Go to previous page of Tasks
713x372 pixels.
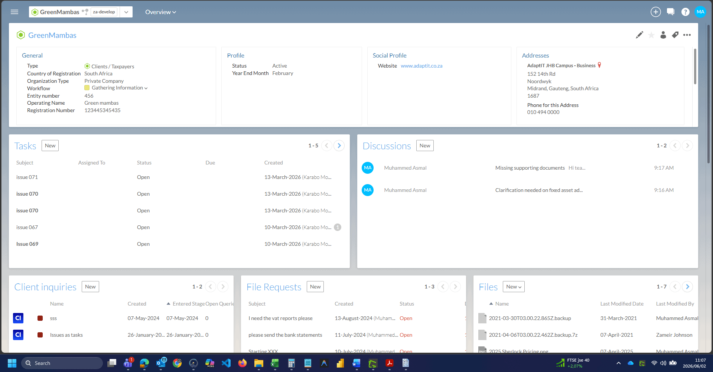click(327, 146)
